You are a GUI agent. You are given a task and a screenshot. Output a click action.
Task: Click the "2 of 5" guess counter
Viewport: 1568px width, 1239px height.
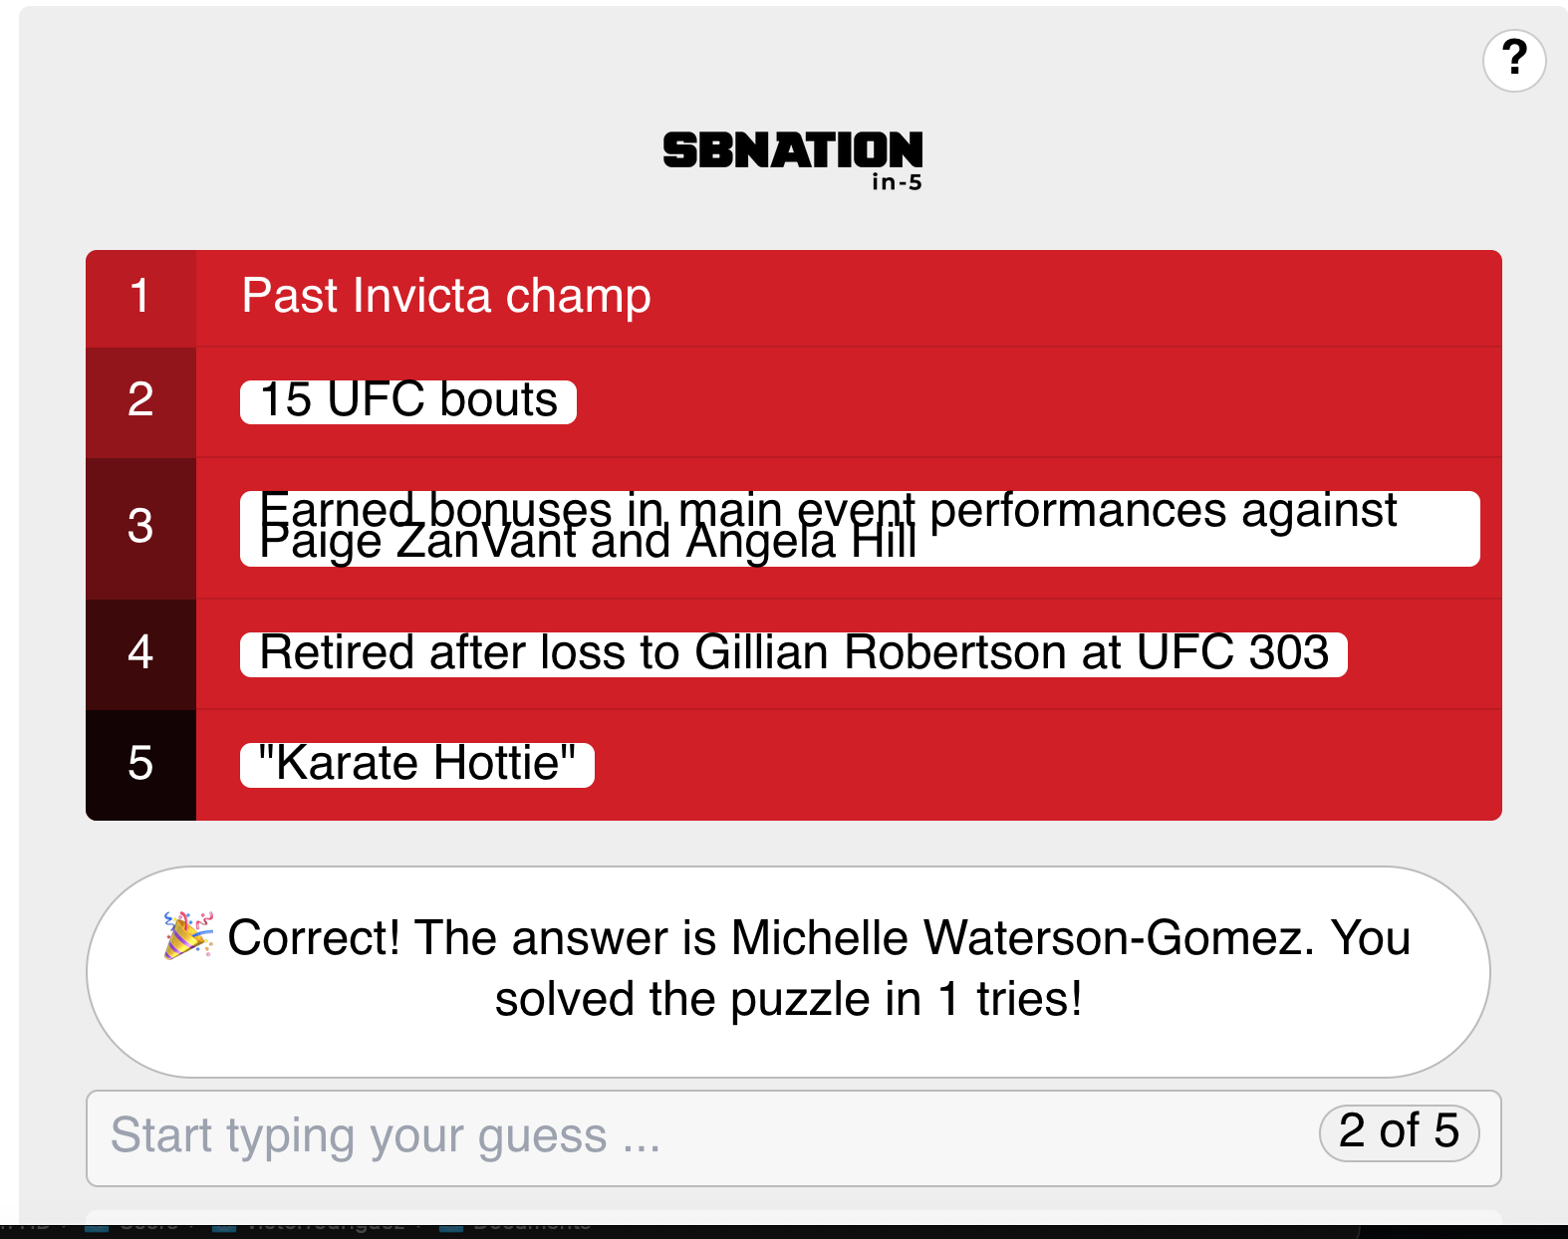[1399, 1132]
